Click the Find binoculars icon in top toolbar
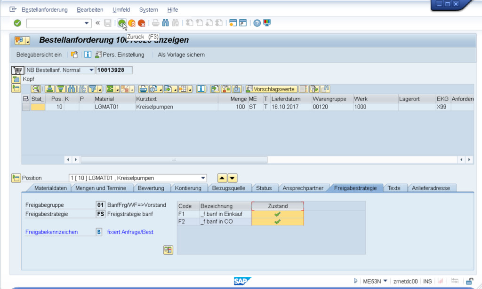The image size is (482, 289). click(165, 23)
